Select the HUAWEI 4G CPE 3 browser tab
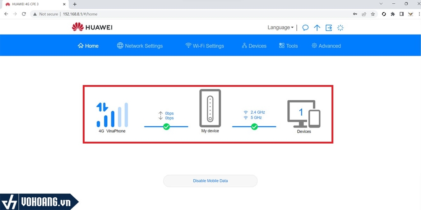Image resolution: width=421 pixels, height=210 pixels. tap(35, 4)
